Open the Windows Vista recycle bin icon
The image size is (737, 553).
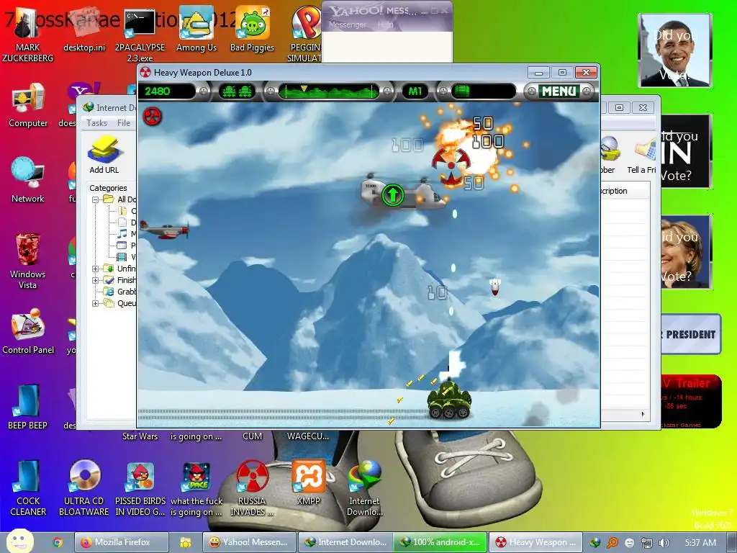[28, 261]
